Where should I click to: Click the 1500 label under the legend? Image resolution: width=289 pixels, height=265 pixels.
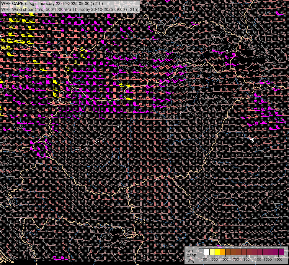pyautogui.click(x=278, y=259)
